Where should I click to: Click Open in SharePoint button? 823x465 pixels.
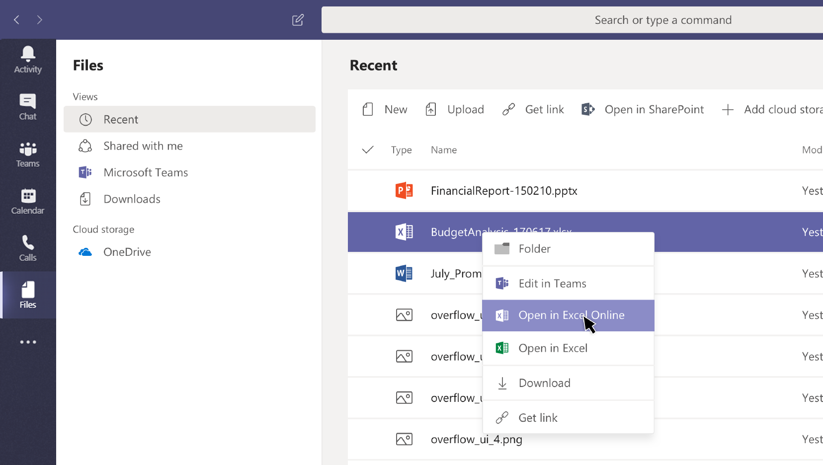pos(643,109)
